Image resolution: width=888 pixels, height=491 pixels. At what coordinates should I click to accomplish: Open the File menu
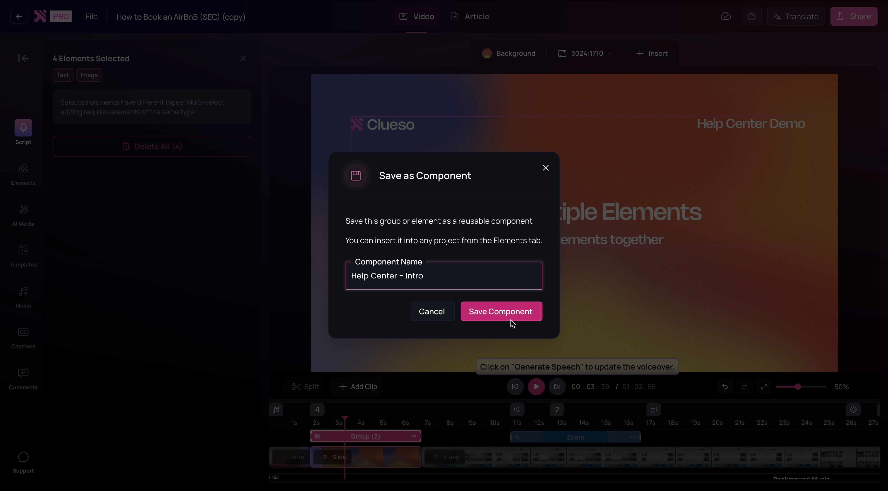[x=91, y=16]
